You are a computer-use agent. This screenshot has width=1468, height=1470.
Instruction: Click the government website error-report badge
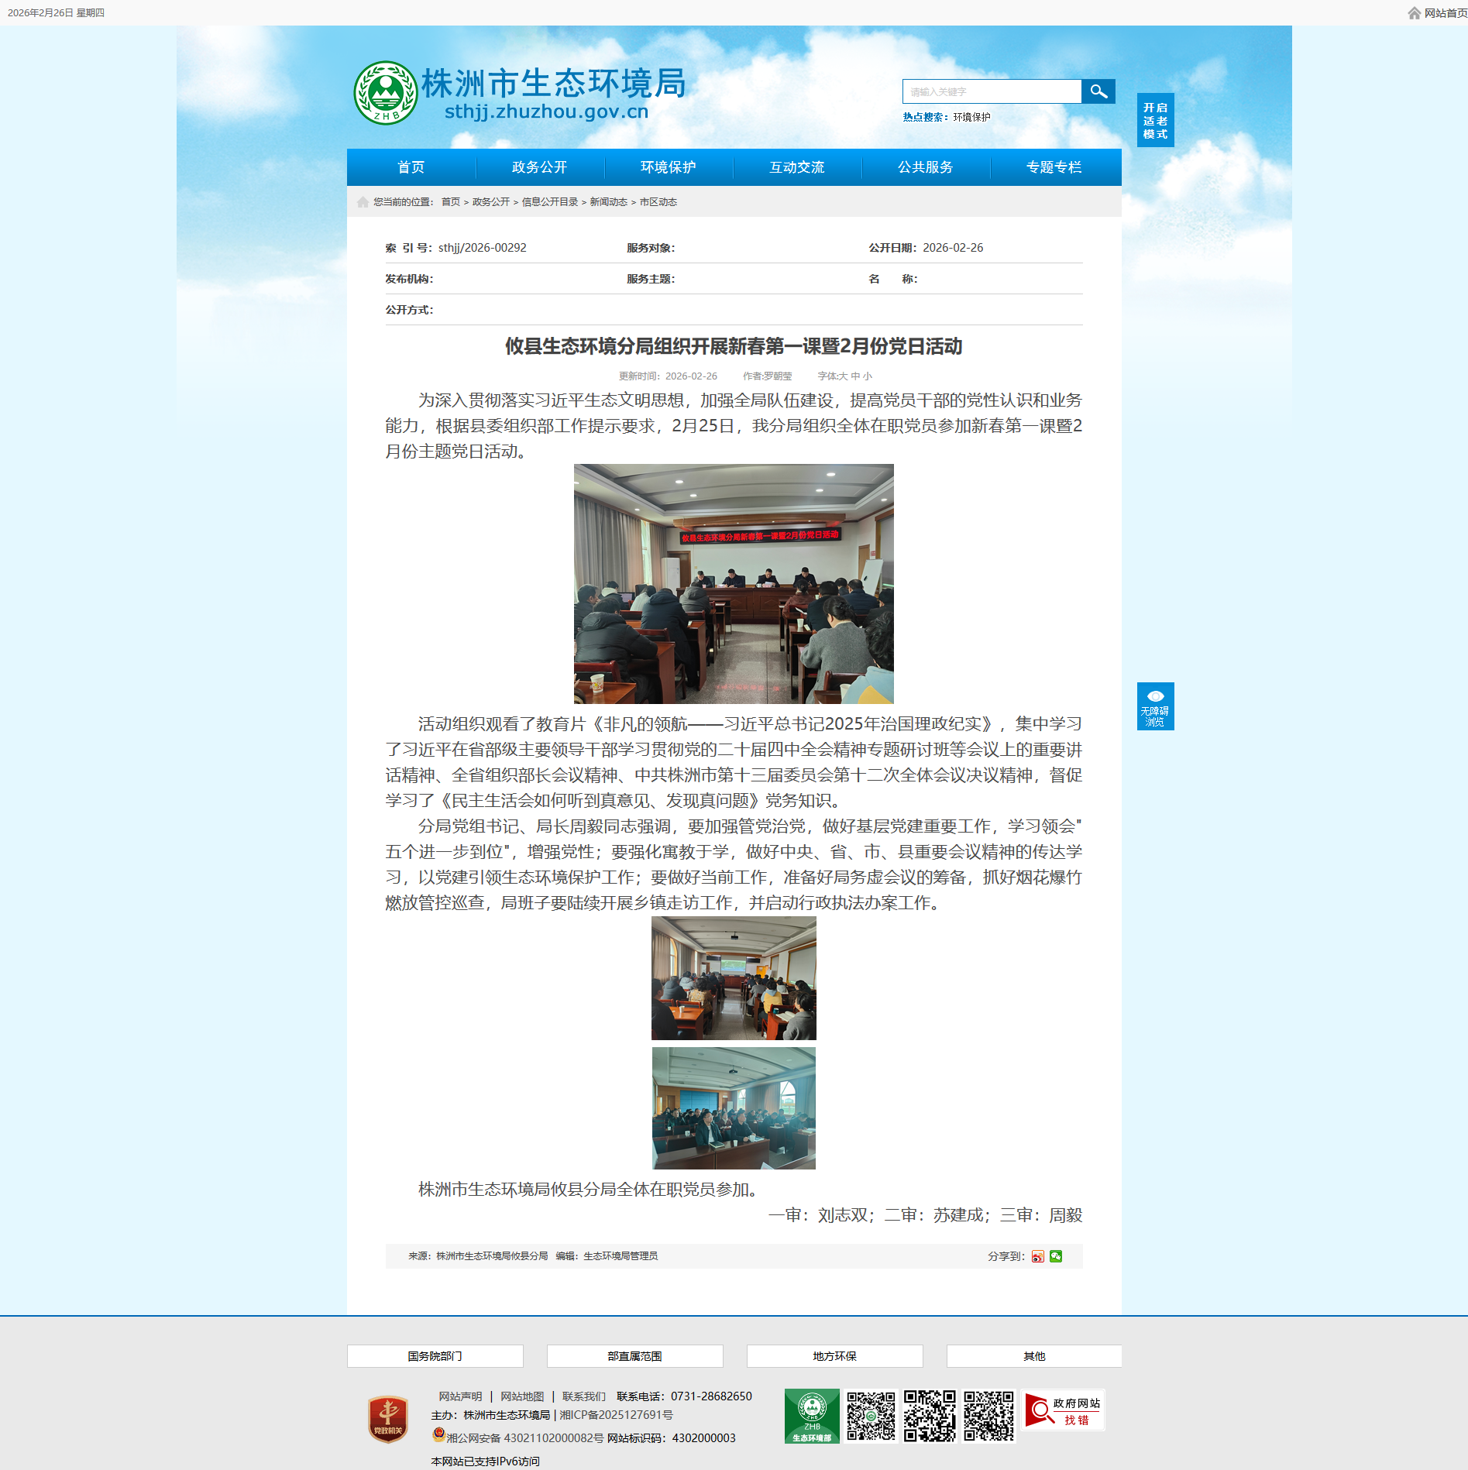click(x=1064, y=1410)
